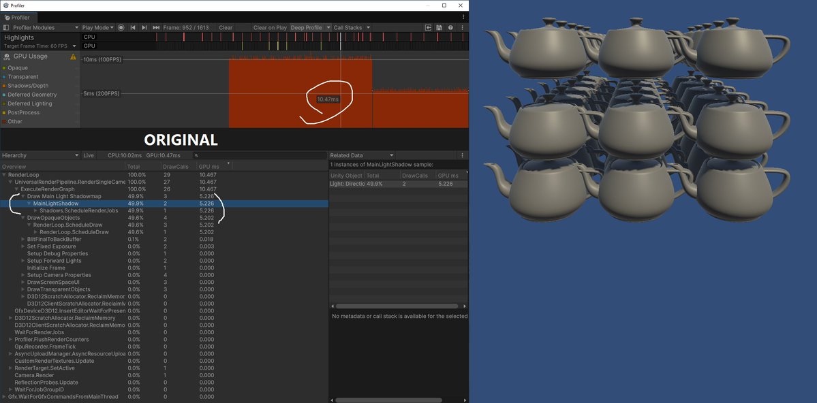Click the Profiler Modules panel icon
817x403 pixels.
5,28
